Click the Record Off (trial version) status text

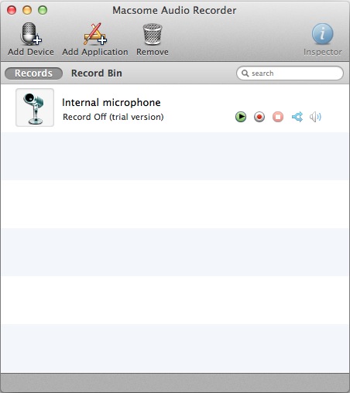click(113, 117)
